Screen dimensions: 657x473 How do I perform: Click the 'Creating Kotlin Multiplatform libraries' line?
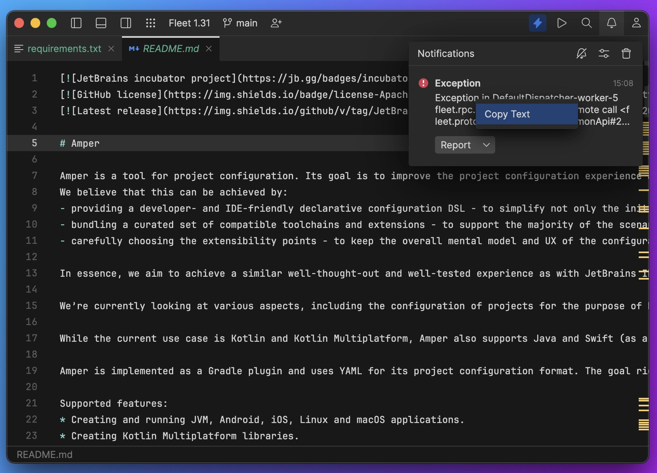(x=179, y=436)
